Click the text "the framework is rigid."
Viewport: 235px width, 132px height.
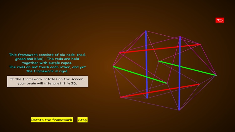47,71
